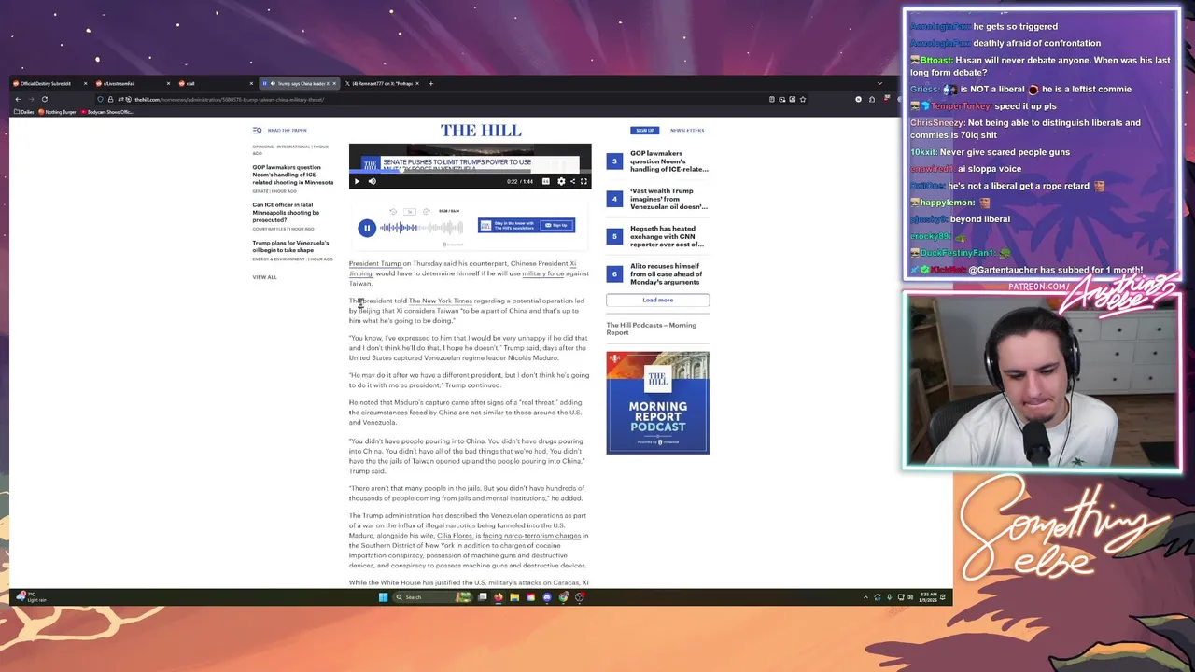
Task: Expand the browser tab list dropdown
Action: coord(879,84)
